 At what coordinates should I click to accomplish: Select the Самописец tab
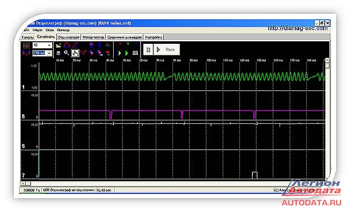coord(46,37)
